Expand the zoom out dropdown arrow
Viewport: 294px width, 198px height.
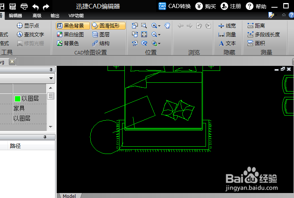point(159,35)
